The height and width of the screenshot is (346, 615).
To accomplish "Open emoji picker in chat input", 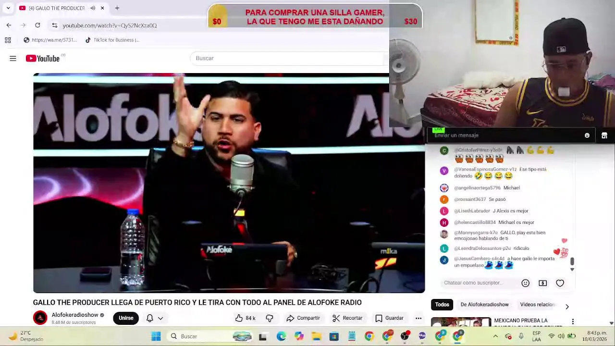I will click(526, 283).
